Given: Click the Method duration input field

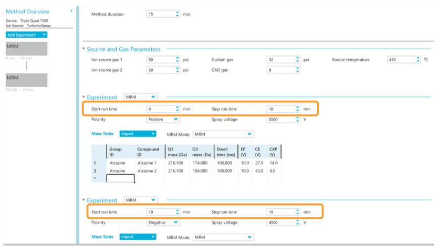Looking at the screenshot, I should click(160, 14).
